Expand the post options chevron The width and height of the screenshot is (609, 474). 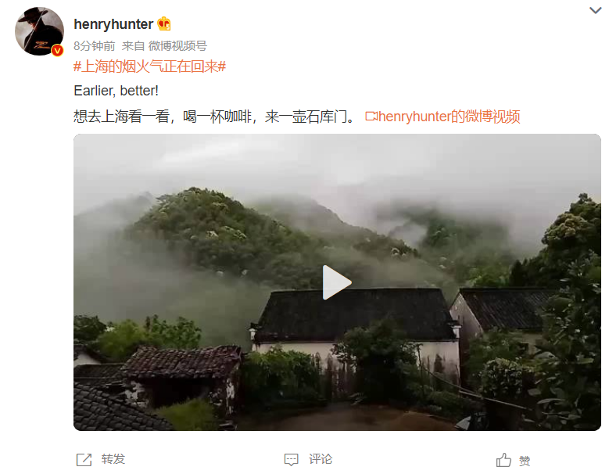595,10
